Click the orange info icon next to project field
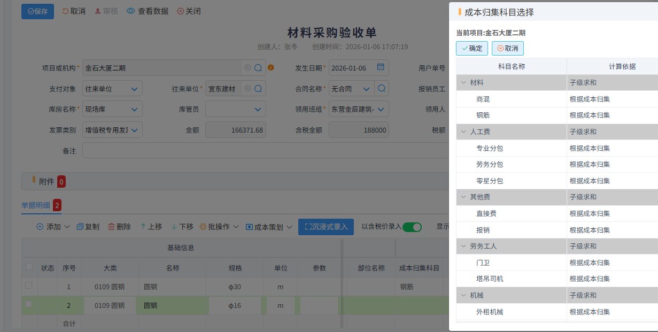The image size is (658, 332). 270,67
